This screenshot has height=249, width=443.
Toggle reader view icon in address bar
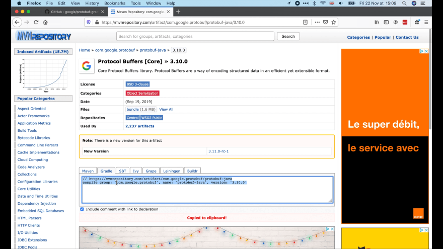[x=305, y=22]
